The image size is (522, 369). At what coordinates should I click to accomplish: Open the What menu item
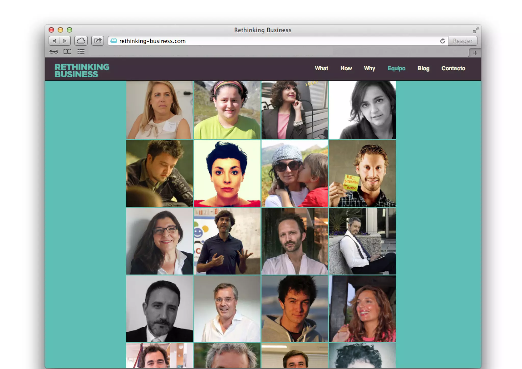coord(321,68)
